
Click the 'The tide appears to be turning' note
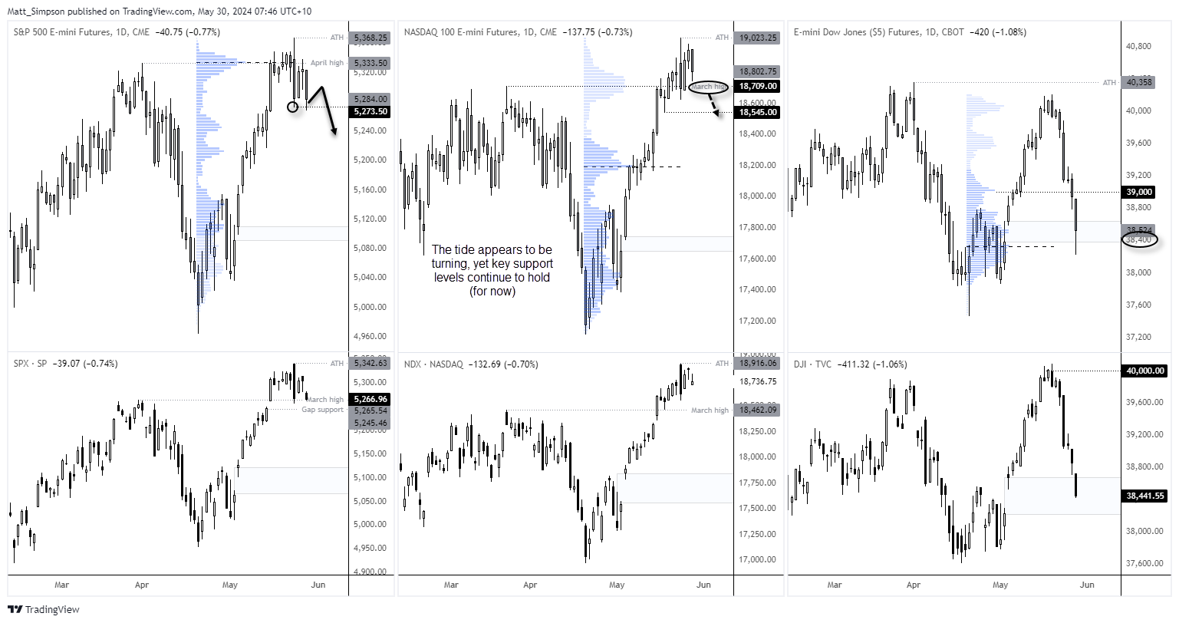[x=491, y=271]
